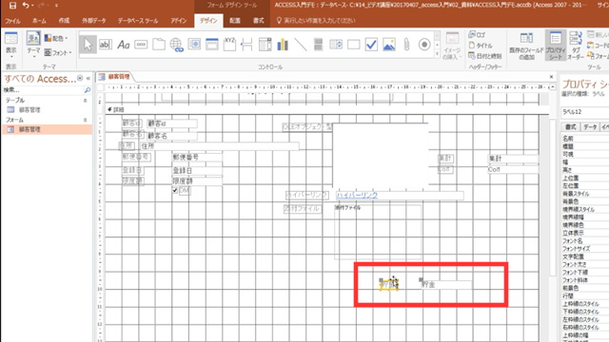Insert a Chart control
Screen dimensions: 609x342
(283, 45)
